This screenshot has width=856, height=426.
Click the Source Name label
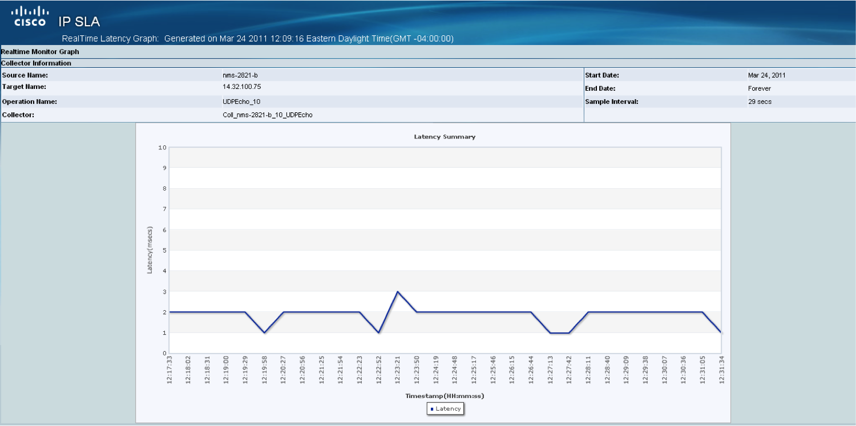[x=25, y=75]
